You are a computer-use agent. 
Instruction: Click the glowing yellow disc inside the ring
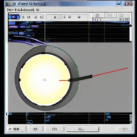[x=45, y=80]
